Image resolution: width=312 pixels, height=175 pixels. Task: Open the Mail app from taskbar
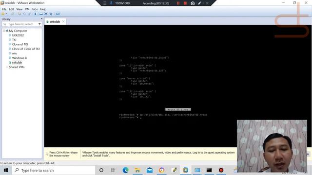coord(150,170)
